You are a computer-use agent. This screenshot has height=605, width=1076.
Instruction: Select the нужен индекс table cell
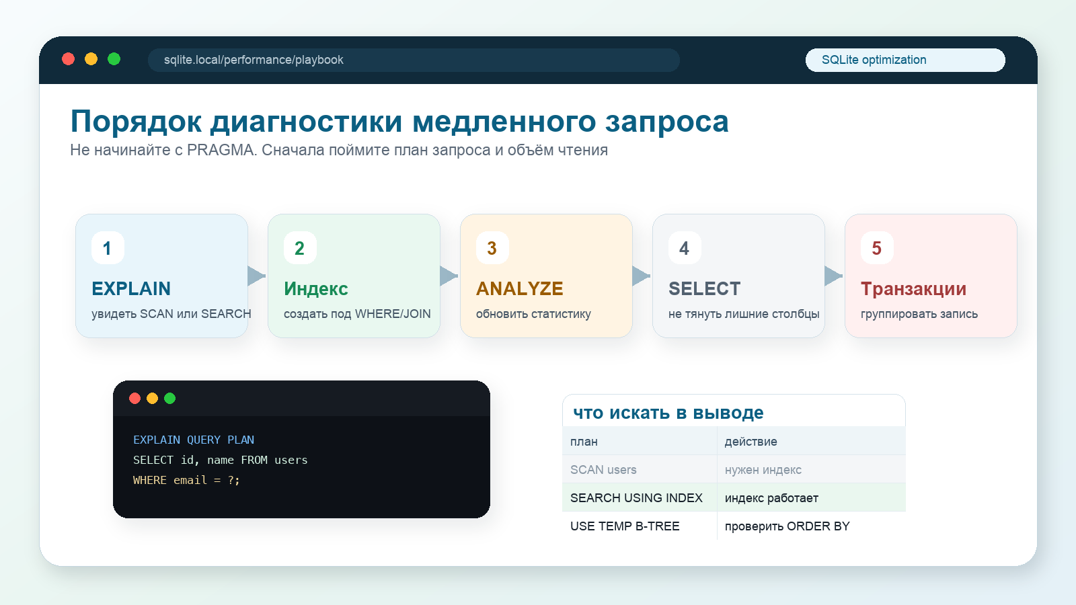pos(812,469)
